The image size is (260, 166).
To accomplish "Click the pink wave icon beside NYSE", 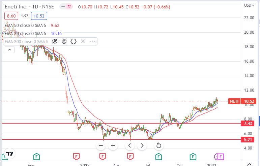I will point(69,7).
